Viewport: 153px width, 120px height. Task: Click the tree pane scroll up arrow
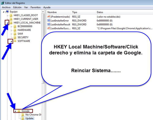tap(43, 12)
